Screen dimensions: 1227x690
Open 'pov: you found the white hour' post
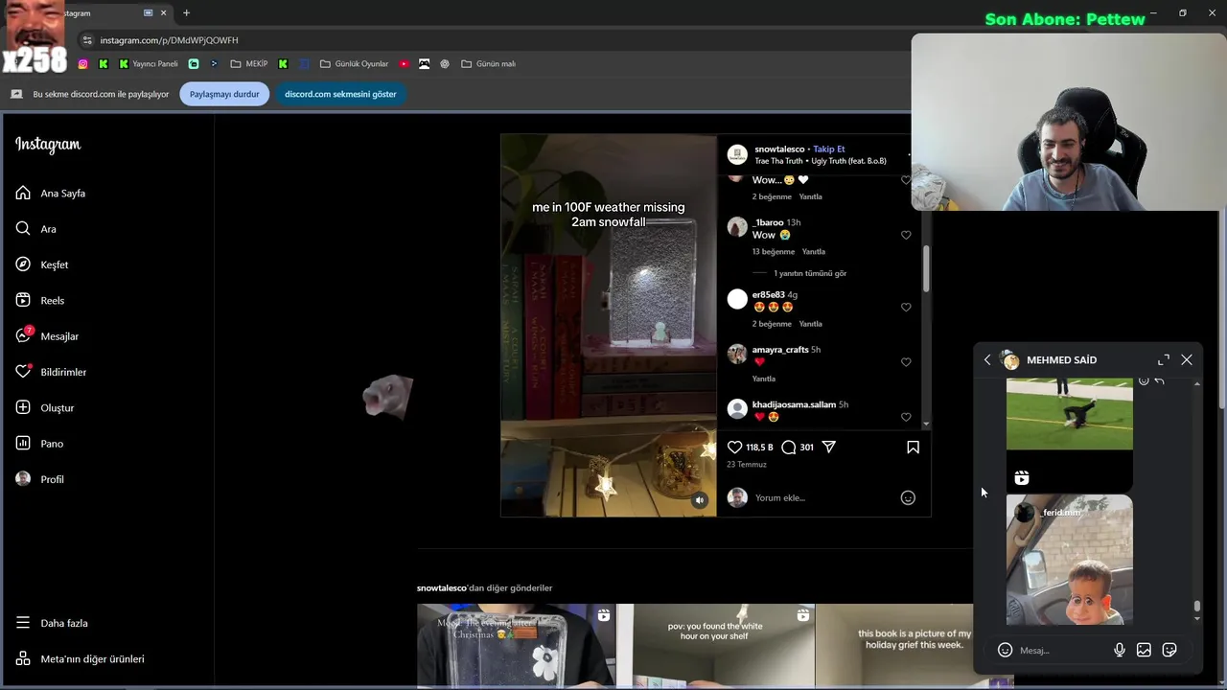coord(715,646)
